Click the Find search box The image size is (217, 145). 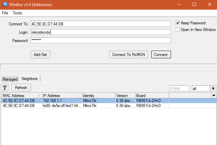[179, 88]
